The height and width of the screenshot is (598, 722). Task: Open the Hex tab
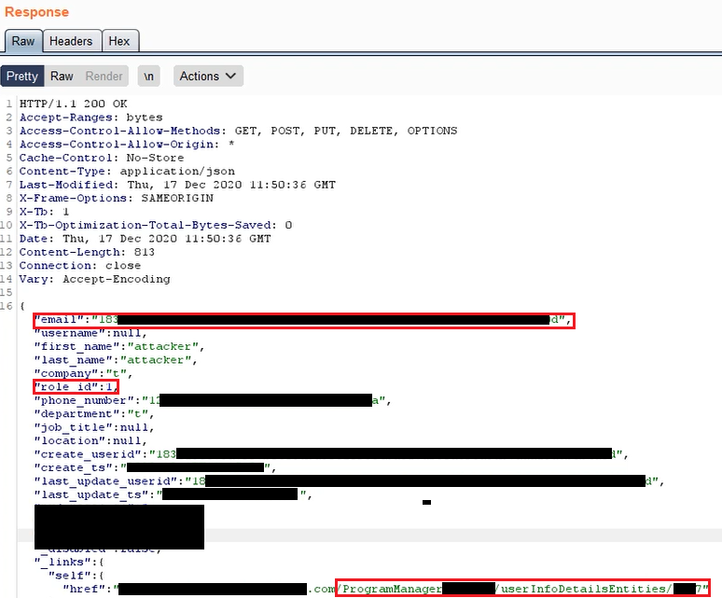119,41
